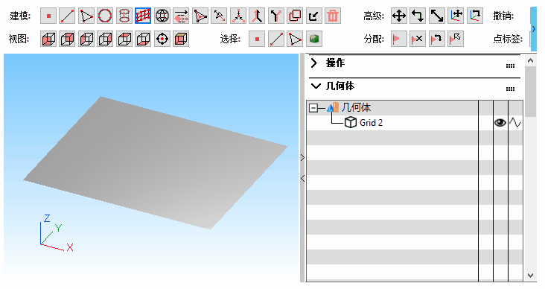Screen dimensions: 545x289
Task: Toggle wireframe display for Grid 2
Action: point(515,122)
